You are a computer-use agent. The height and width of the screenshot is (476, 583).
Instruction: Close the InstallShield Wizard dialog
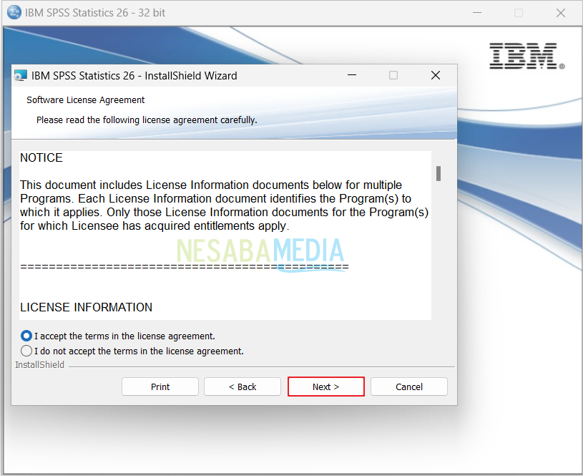[436, 75]
